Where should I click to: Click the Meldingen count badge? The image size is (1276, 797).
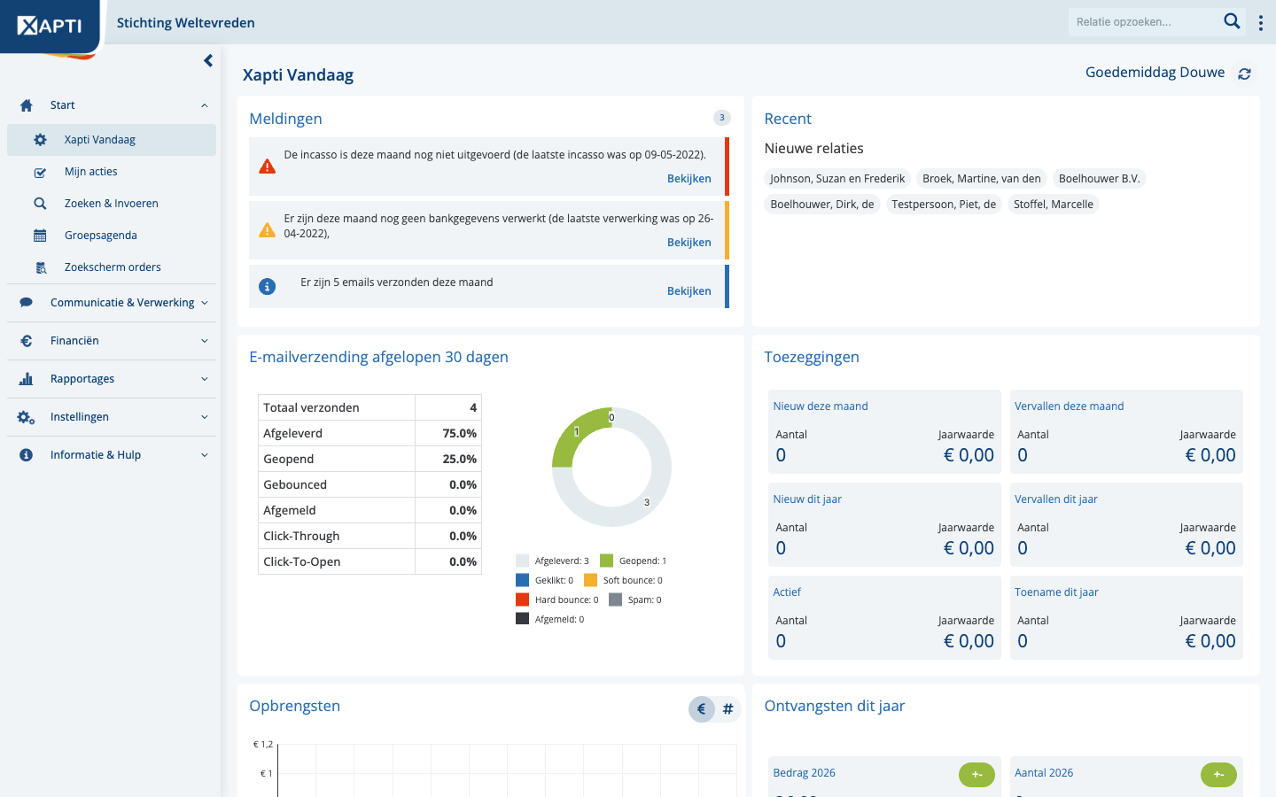pos(722,118)
